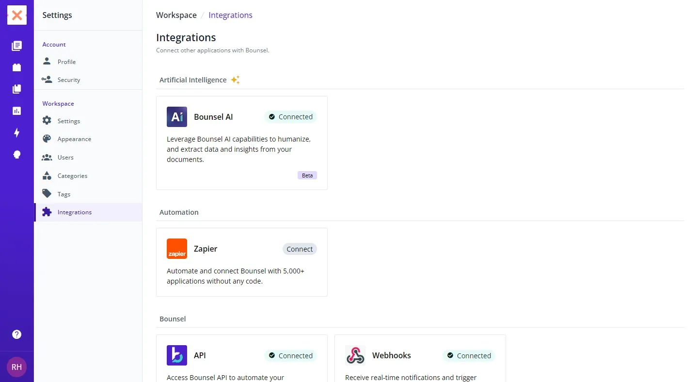Click the Connected status on Webhooks card
Image resolution: width=698 pixels, height=382 pixels.
click(x=469, y=356)
